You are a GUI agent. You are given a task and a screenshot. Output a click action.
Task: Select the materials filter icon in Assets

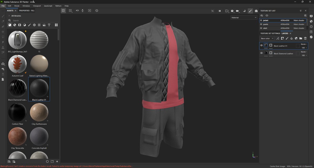(10, 25)
